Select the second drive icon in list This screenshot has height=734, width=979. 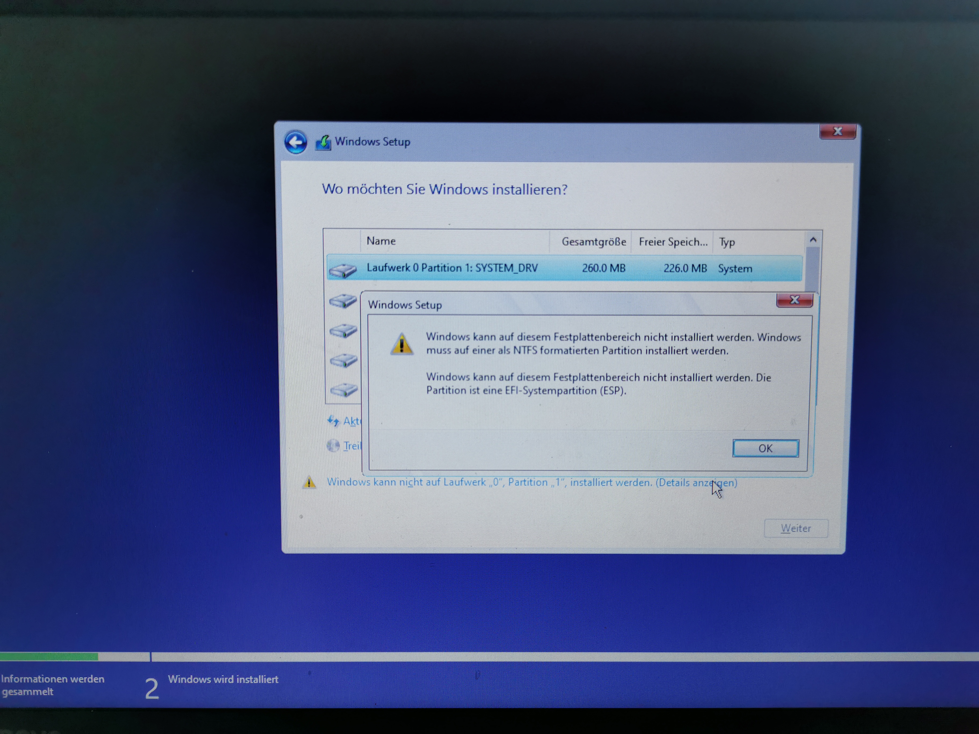pos(342,301)
